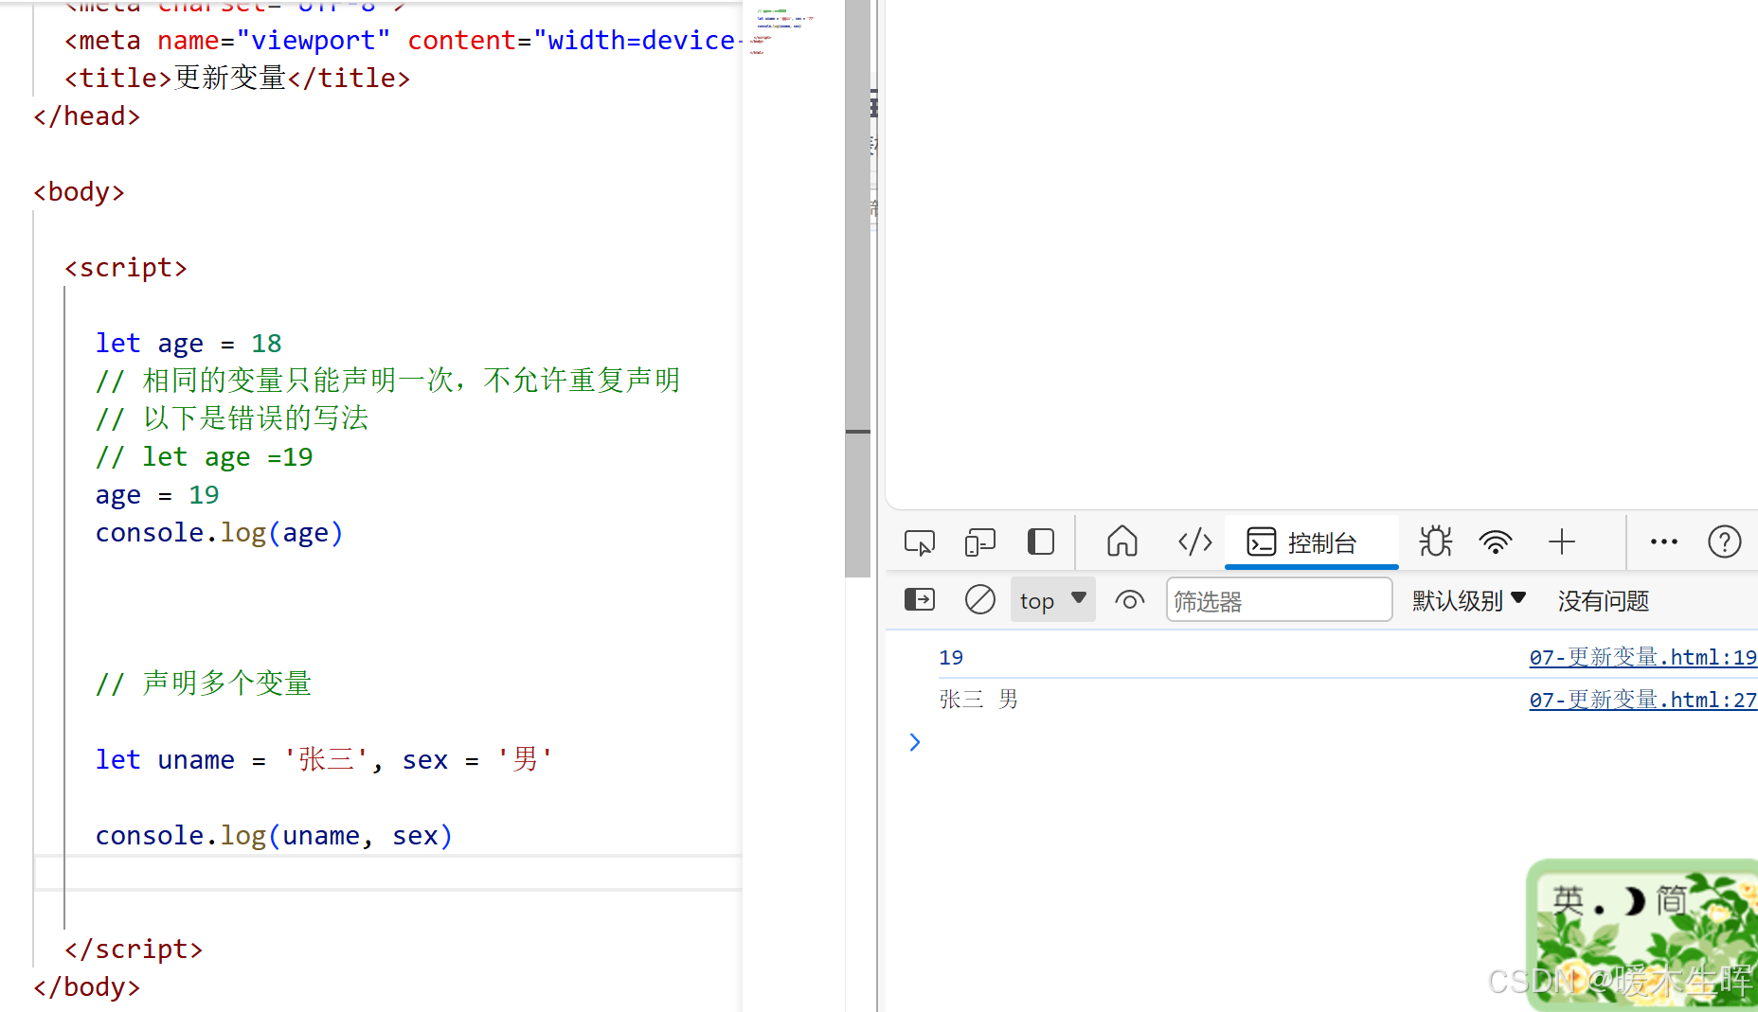
Task: Create a live expression eye icon
Action: (1129, 600)
